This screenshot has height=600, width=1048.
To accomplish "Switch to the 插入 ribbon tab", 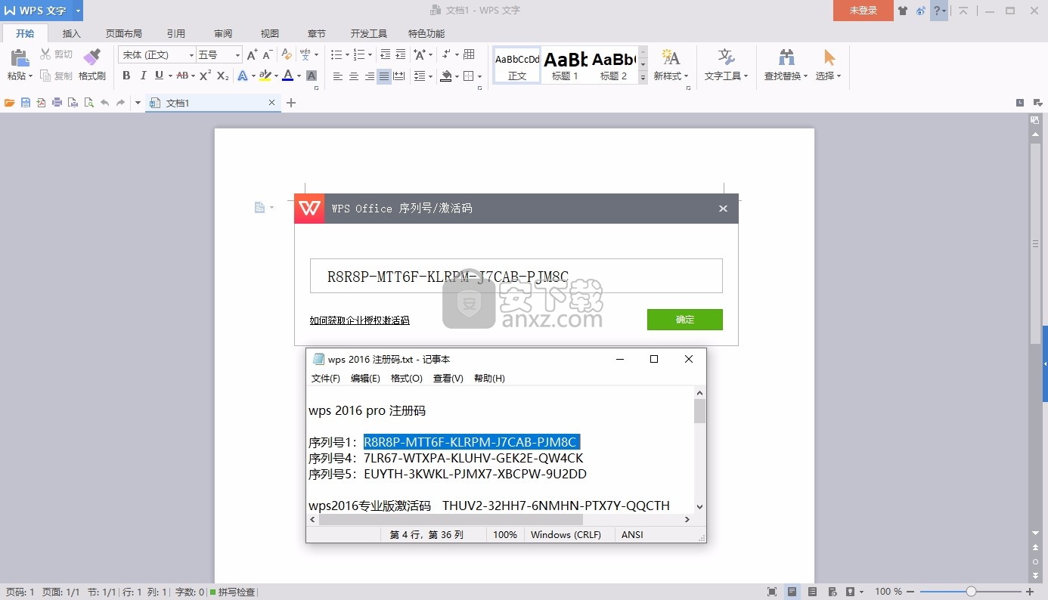I will pyautogui.click(x=72, y=33).
